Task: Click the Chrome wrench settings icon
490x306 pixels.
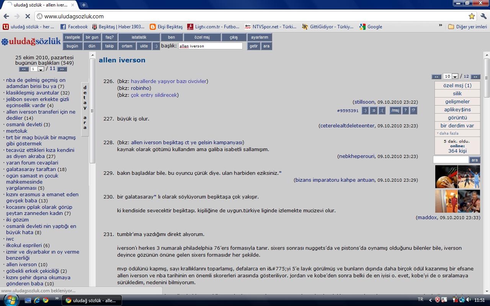Action: 483,16
